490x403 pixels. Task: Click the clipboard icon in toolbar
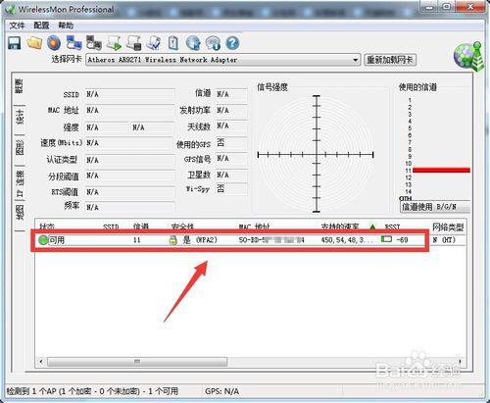coord(173,43)
